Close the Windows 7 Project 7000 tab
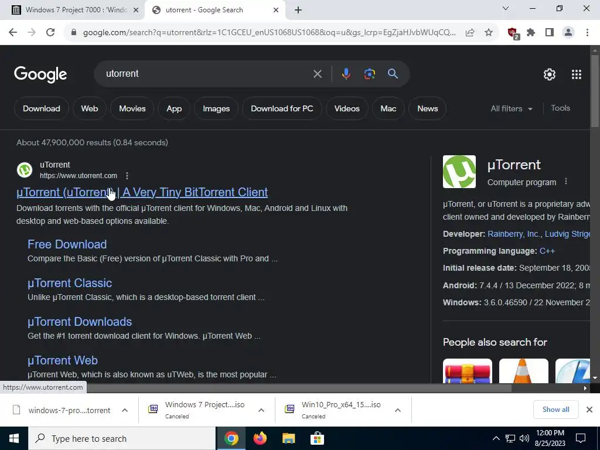600x450 pixels. [136, 11]
